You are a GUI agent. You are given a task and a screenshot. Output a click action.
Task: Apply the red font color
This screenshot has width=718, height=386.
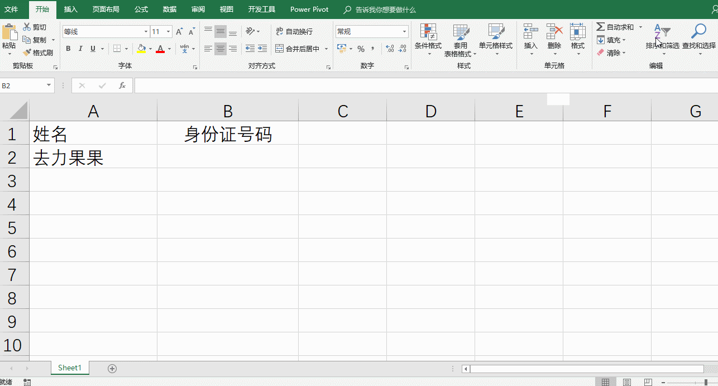point(161,49)
